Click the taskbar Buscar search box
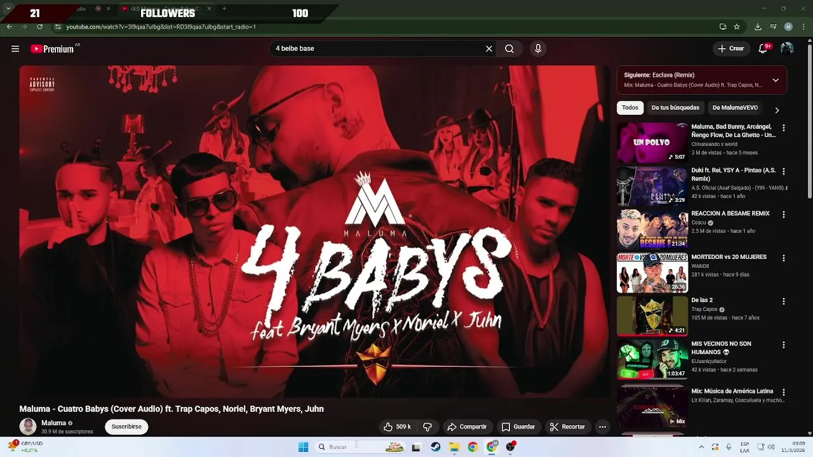This screenshot has width=813, height=457. tap(361, 447)
